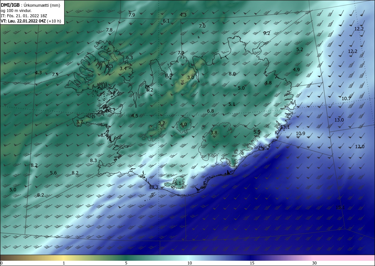Click the '0' tick on the color scale

point(1,263)
